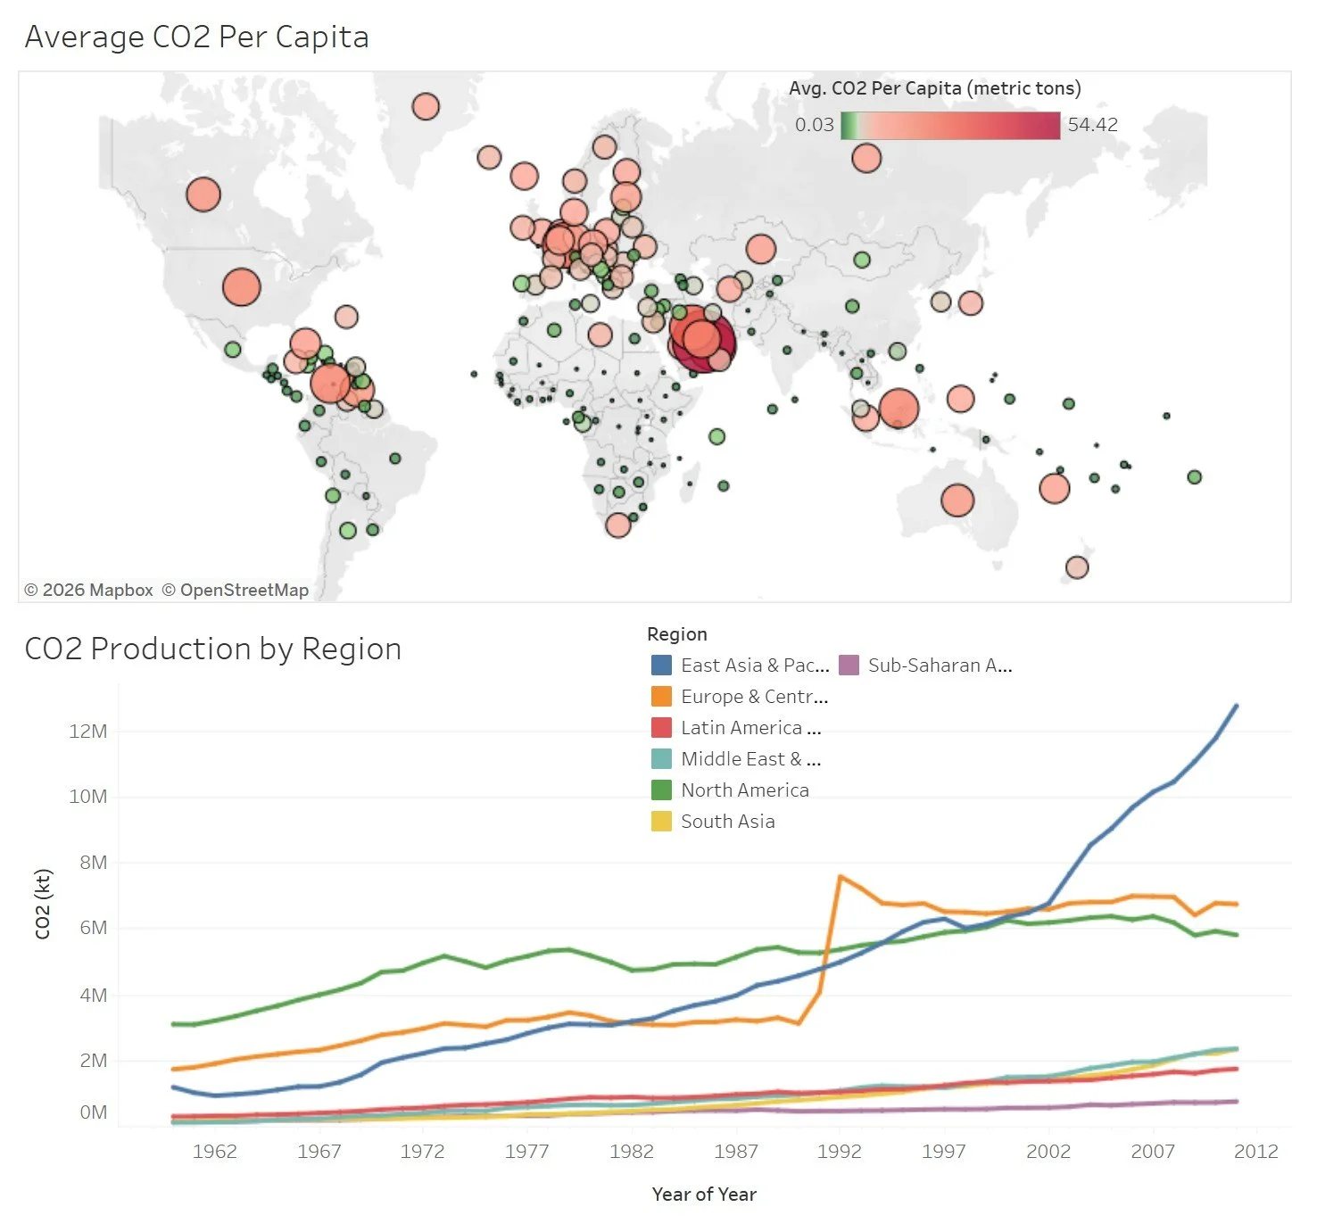Click the 'Average CO2 Per Capita' title
1325x1232 pixels.
(x=196, y=37)
